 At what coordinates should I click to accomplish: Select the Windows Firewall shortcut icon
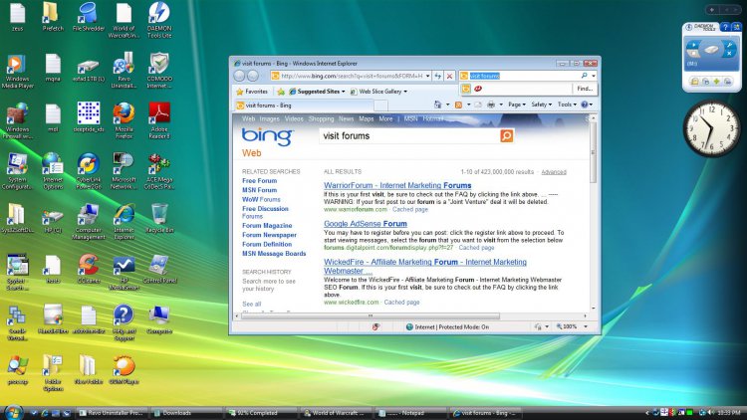pyautogui.click(x=18, y=121)
